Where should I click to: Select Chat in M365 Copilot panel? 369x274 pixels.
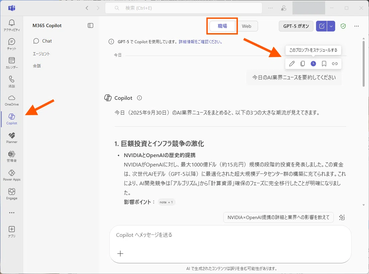[43, 41]
